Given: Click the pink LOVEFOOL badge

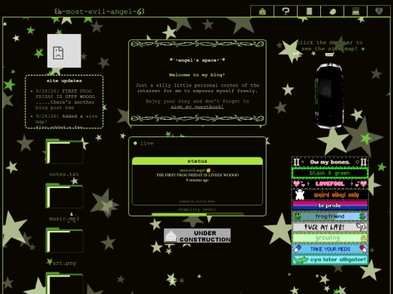Looking at the screenshot, I should point(330,184).
